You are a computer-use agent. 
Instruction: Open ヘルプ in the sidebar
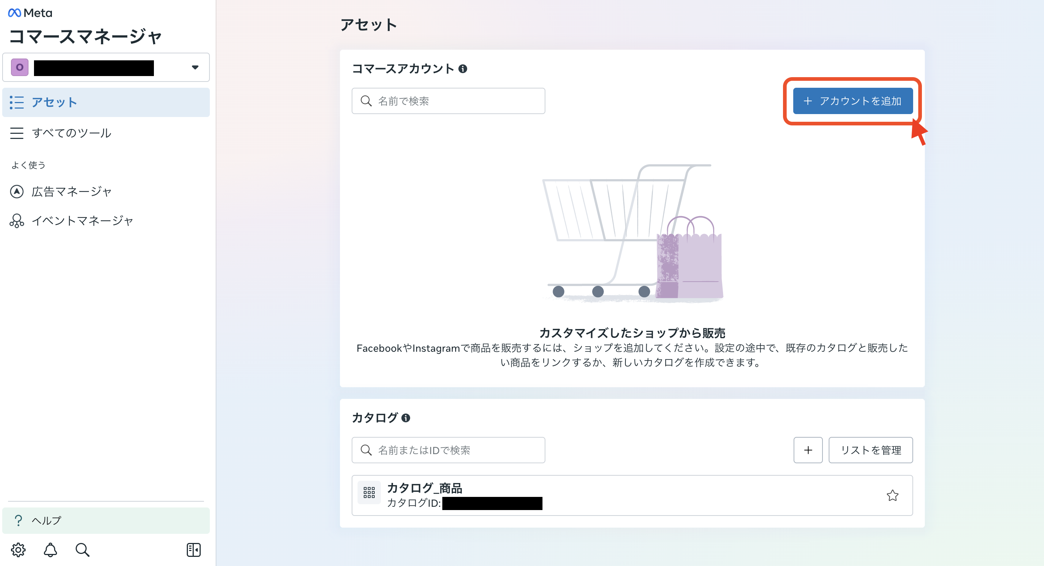click(46, 520)
